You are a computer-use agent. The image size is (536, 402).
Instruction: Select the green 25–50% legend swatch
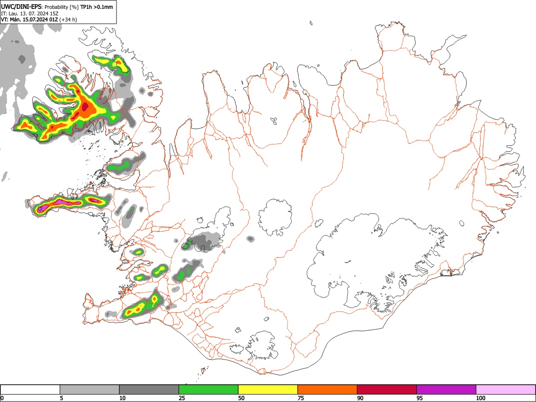208,390
